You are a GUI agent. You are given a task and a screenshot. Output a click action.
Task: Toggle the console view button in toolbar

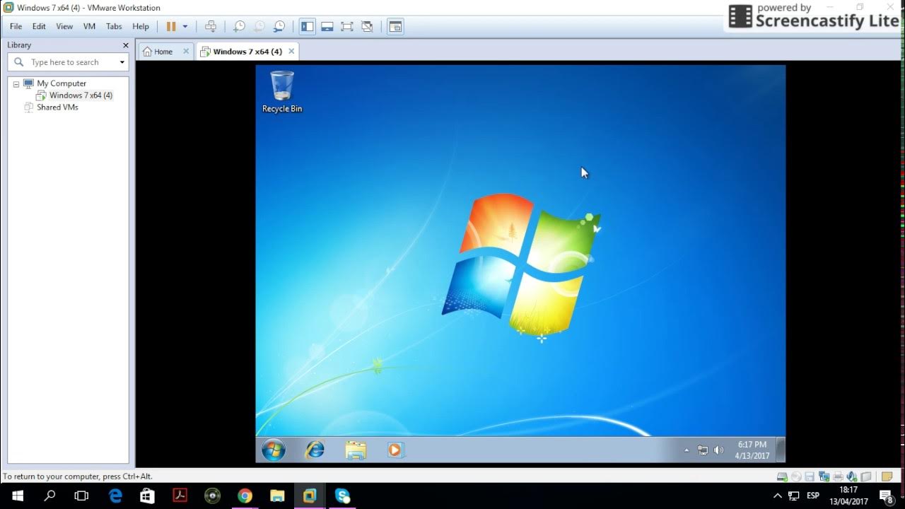pos(395,26)
